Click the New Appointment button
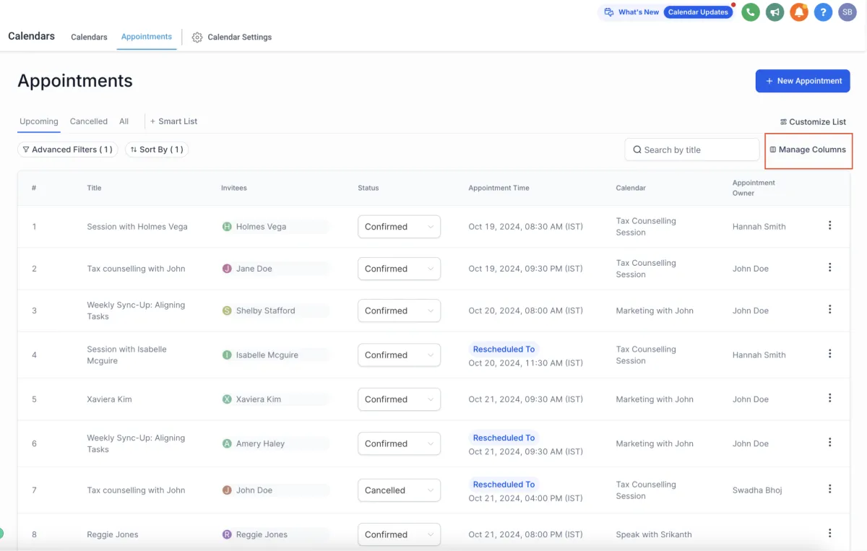Image resolution: width=867 pixels, height=551 pixels. pyautogui.click(x=802, y=81)
